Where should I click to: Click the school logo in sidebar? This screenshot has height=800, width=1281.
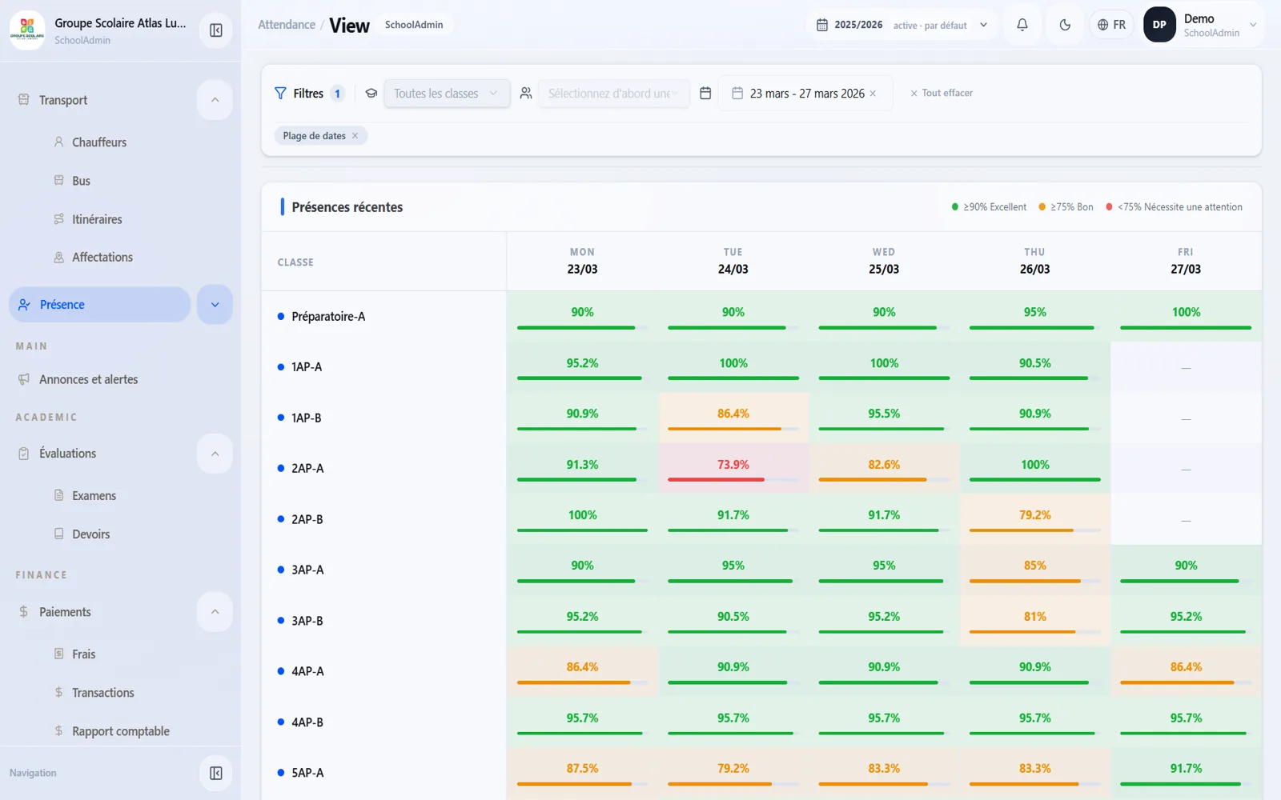point(27,30)
